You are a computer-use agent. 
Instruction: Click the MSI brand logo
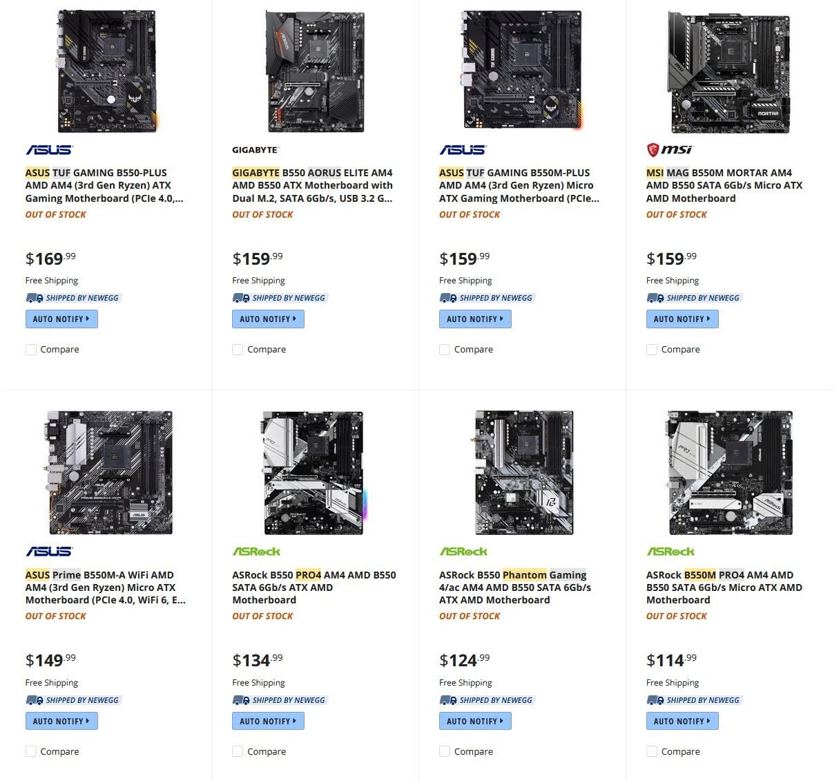coord(668,149)
